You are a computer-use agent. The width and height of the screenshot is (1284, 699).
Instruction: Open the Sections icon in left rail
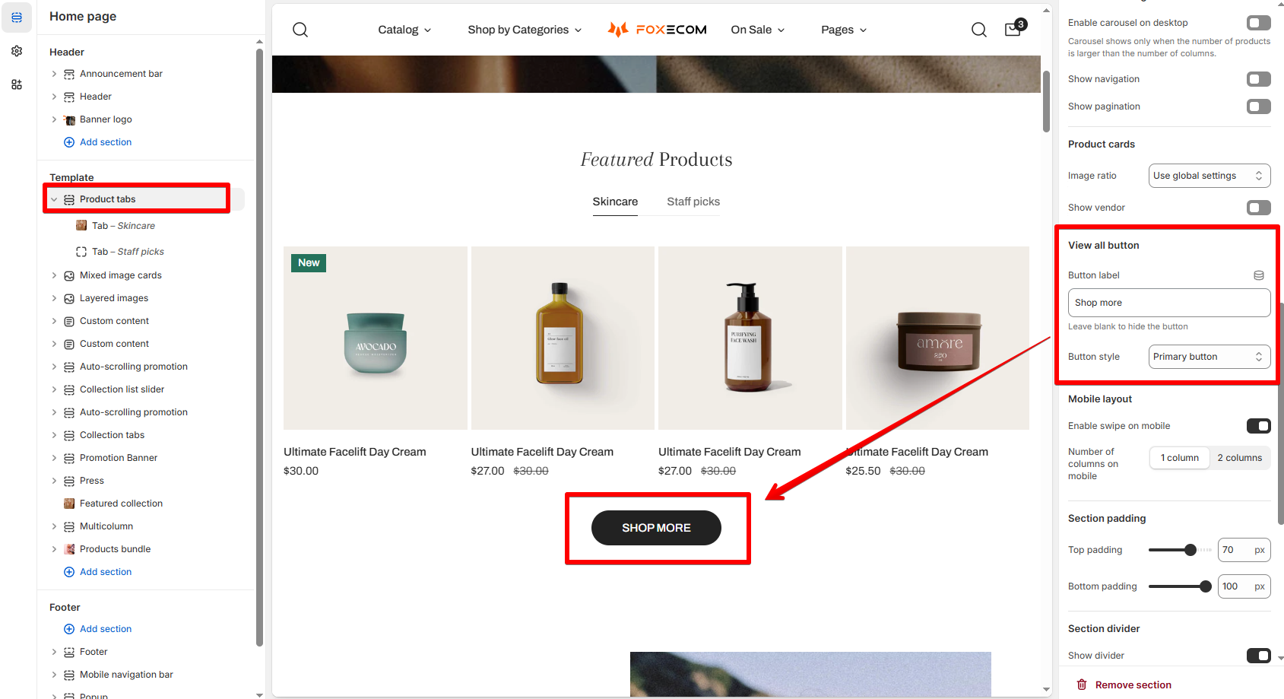pos(17,17)
